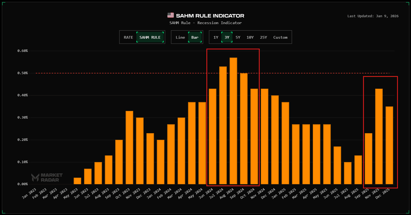411x215 pixels.
Task: Click the Oct 2023 bar
Action: pyautogui.click(x=129, y=147)
